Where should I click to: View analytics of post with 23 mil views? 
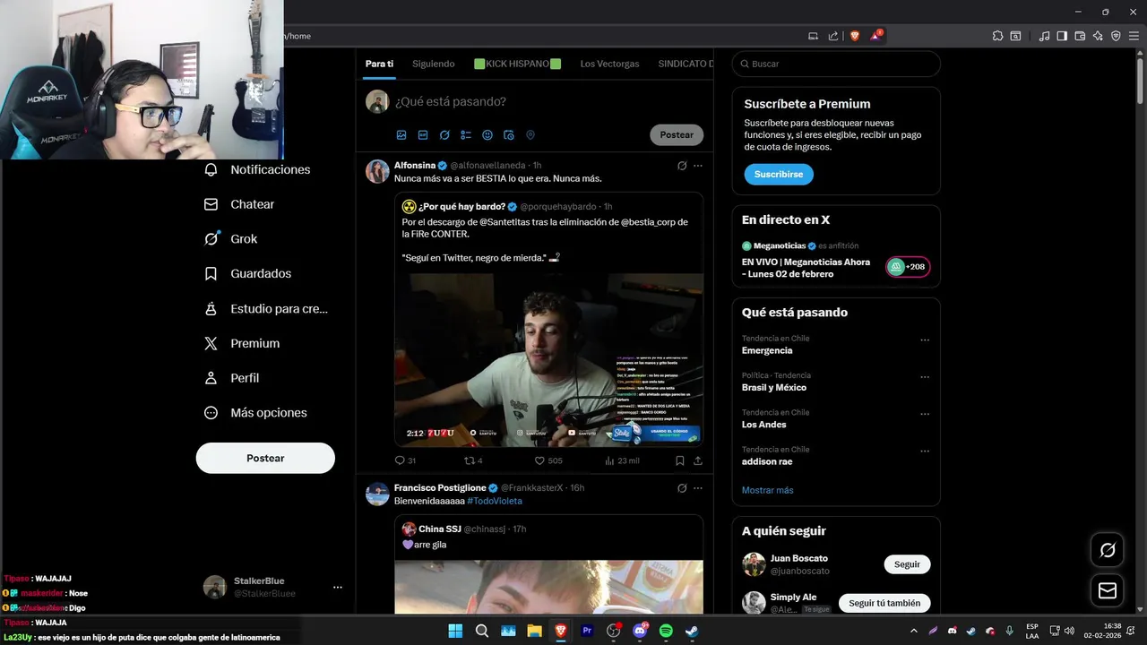coord(622,460)
